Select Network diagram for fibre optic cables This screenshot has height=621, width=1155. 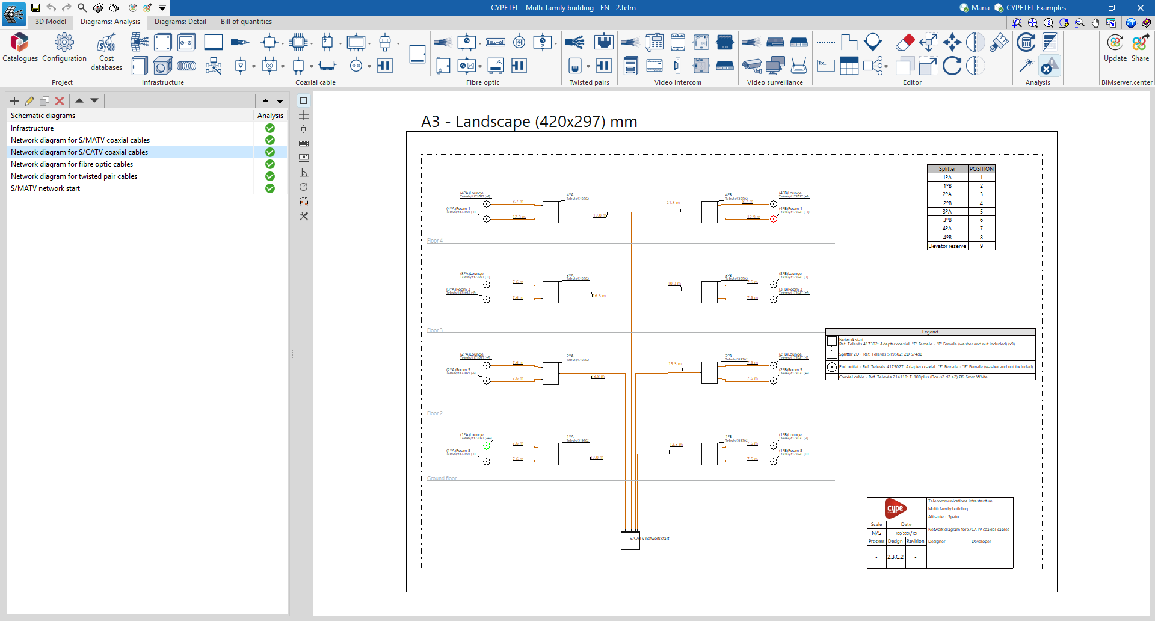pyautogui.click(x=72, y=164)
